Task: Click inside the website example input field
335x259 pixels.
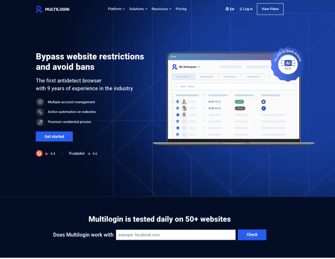Action: pos(176,235)
